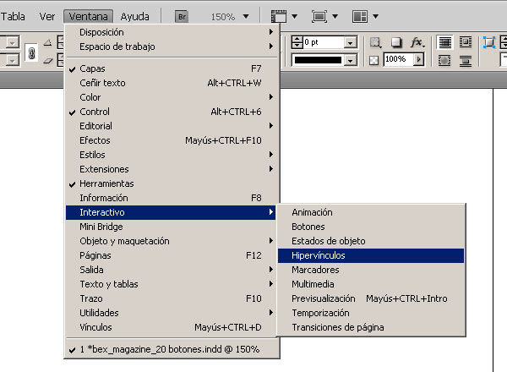507x372 pixels.
Task: Expand the Estilos submenu
Action: coord(171,155)
